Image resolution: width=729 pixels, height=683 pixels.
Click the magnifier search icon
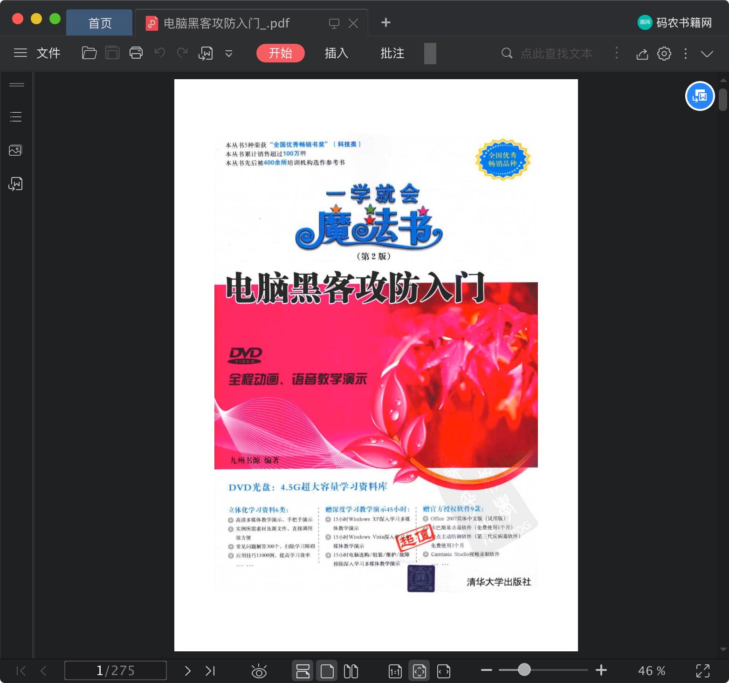(507, 54)
